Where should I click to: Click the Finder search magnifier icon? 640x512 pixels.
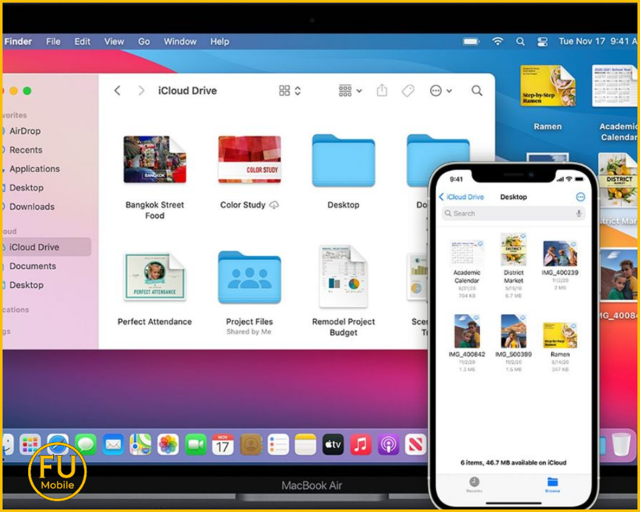[477, 91]
